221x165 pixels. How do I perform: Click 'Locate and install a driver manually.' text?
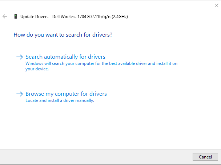pyautogui.click(x=60, y=100)
